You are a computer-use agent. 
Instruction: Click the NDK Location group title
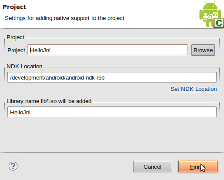(x=24, y=67)
